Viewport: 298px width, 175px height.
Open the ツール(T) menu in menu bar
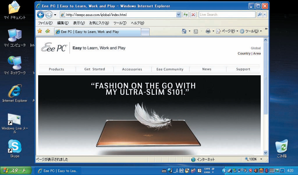coord(120,23)
